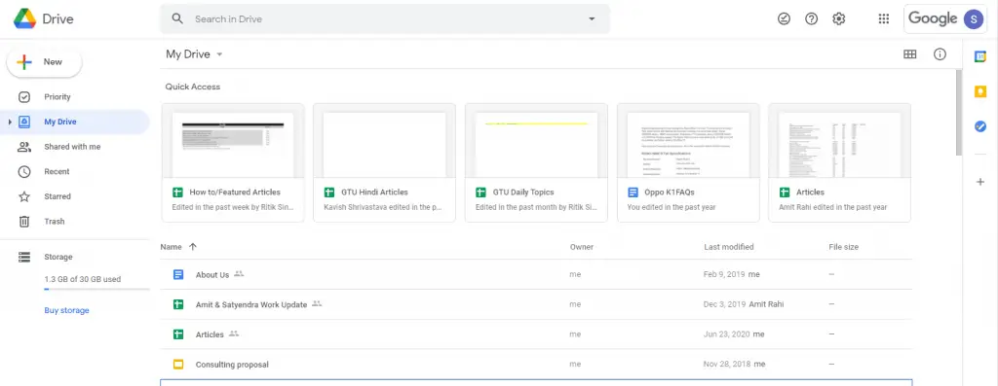Screen dimensions: 998x386
Task: Click the shared people icon next to About Us
Action: 239,274
